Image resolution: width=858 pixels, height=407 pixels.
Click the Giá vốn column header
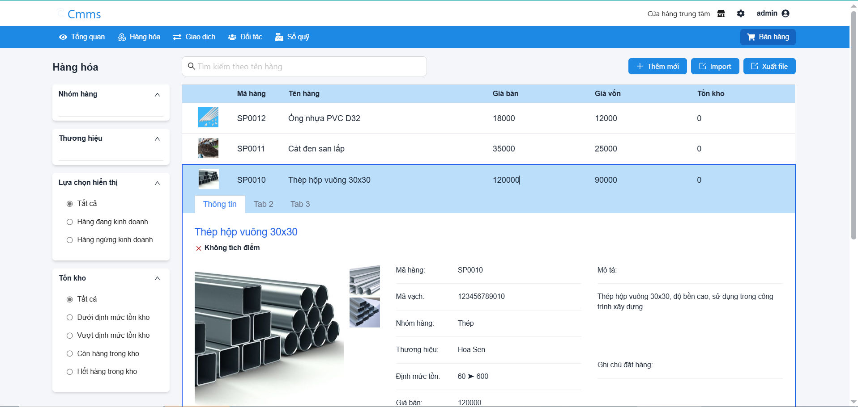click(x=607, y=94)
